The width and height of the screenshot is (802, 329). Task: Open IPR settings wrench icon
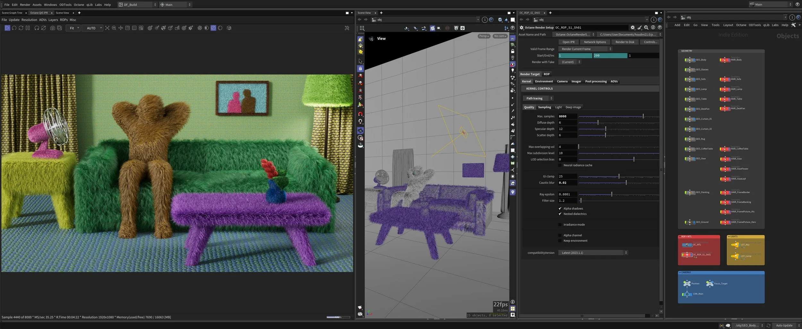[347, 28]
